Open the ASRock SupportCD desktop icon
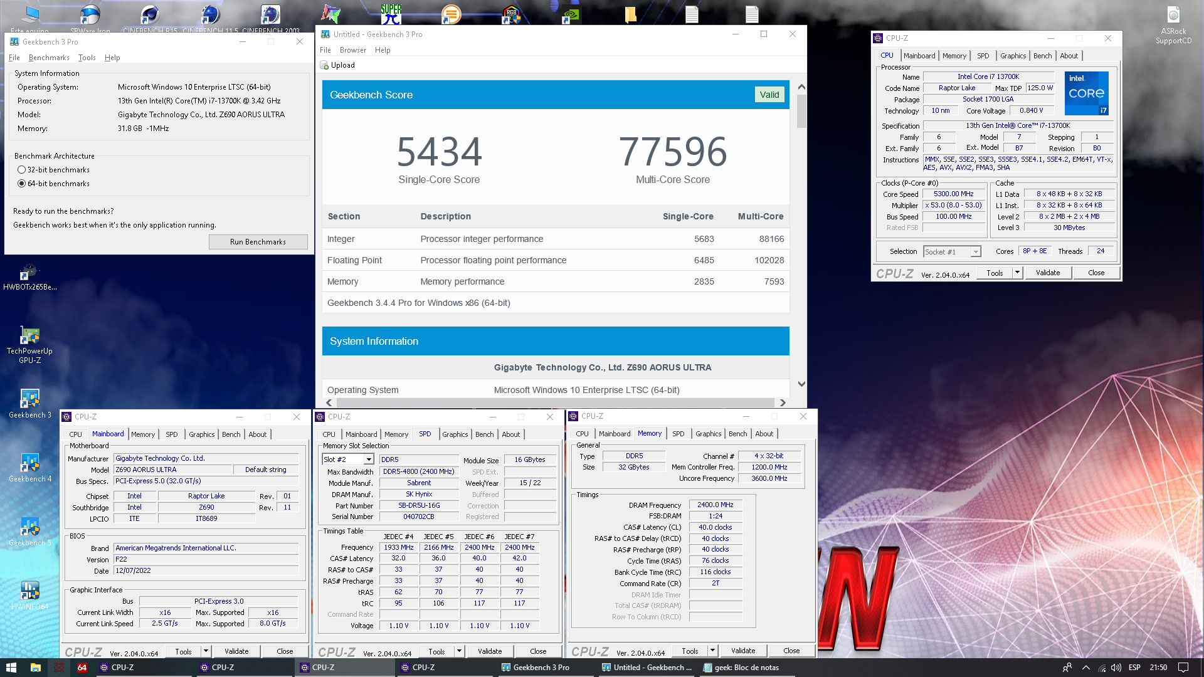Viewport: 1204px width, 677px height. point(1173,25)
